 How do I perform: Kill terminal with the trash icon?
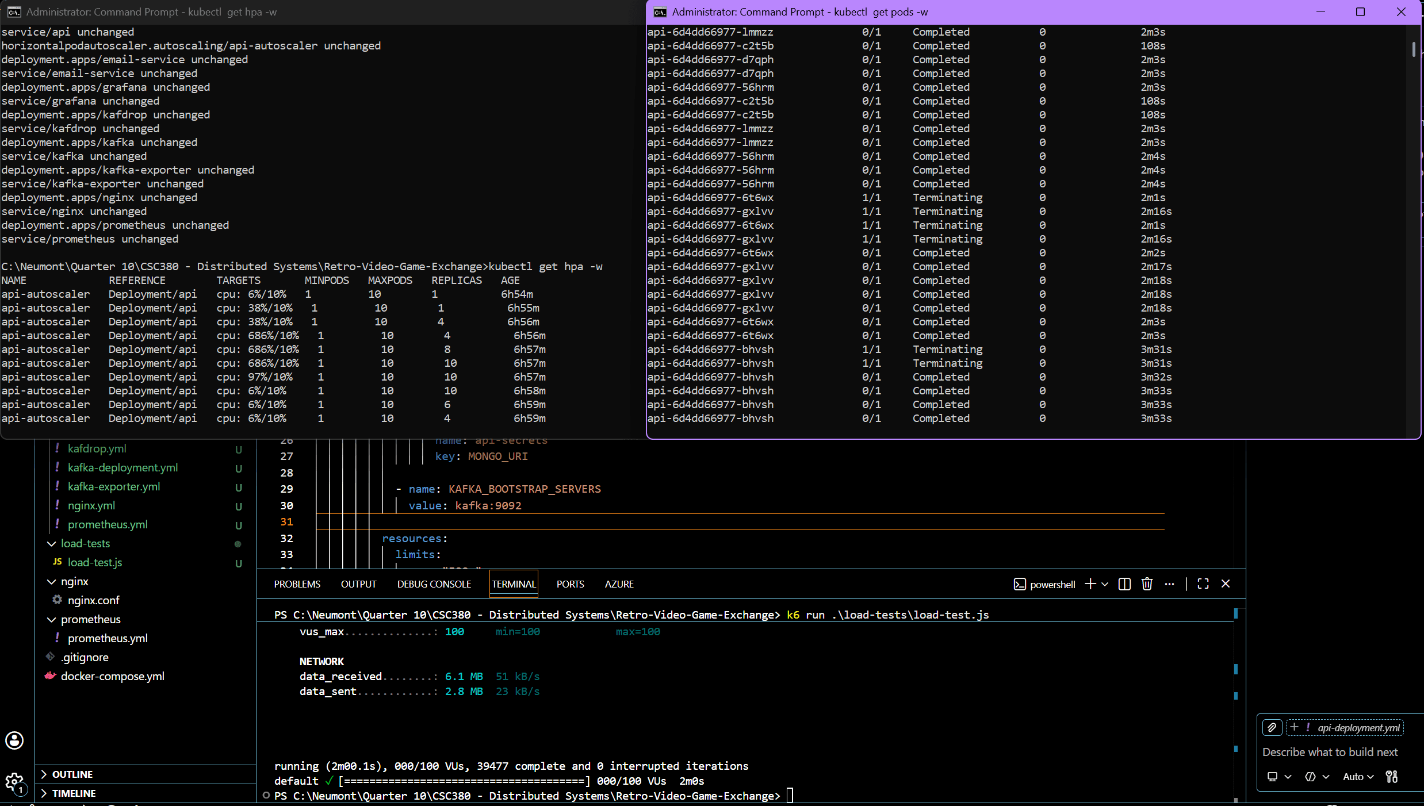coord(1147,584)
